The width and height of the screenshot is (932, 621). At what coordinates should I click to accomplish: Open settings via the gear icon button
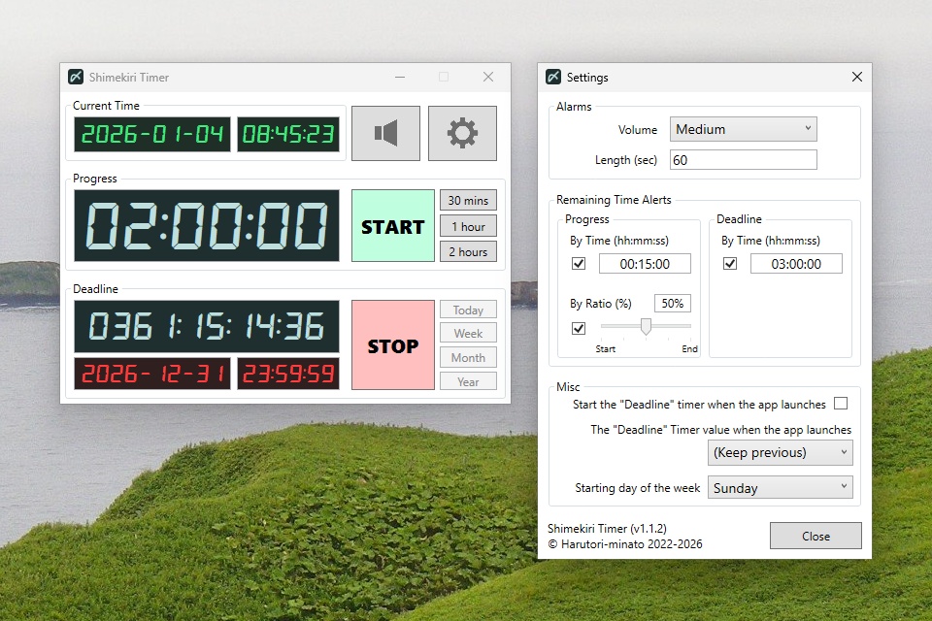pyautogui.click(x=462, y=133)
